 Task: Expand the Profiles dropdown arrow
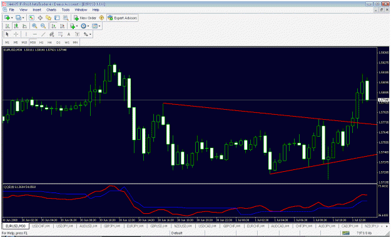pyautogui.click(x=23, y=18)
